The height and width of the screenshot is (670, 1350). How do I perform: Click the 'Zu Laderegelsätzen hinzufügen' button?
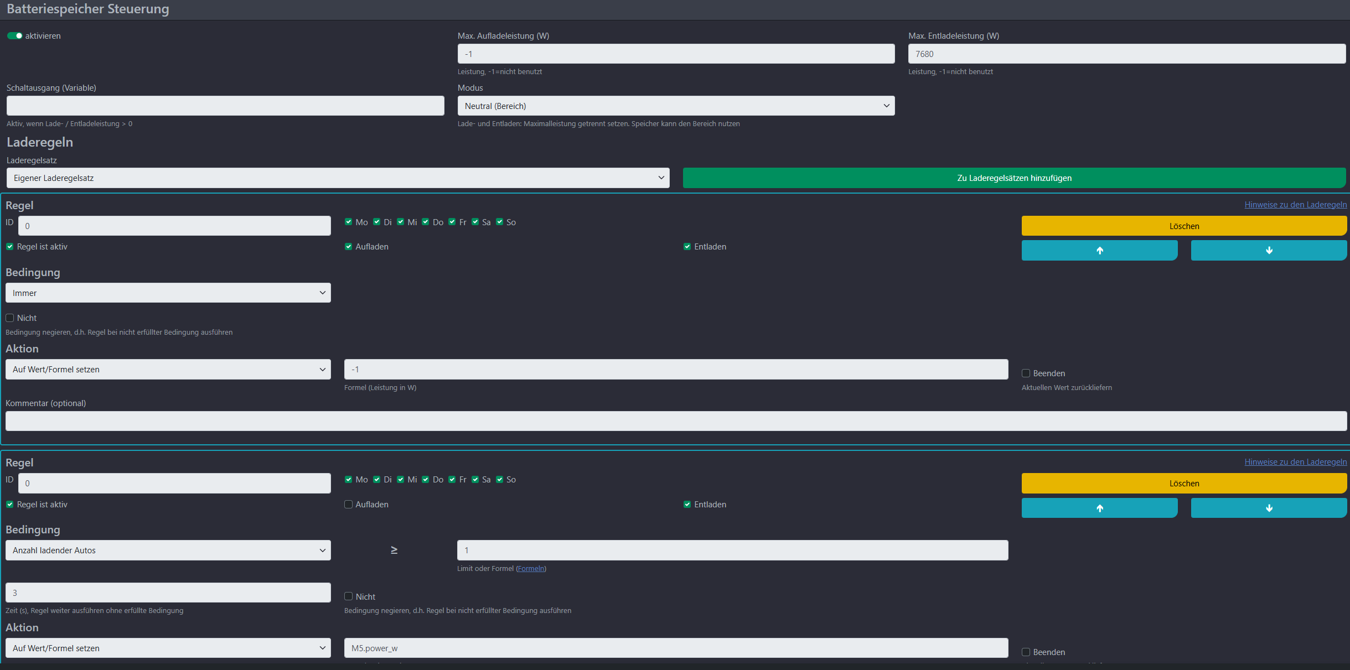click(1014, 178)
